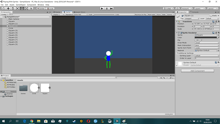
Task: Click search by type icon in Project
Action: (161, 78)
